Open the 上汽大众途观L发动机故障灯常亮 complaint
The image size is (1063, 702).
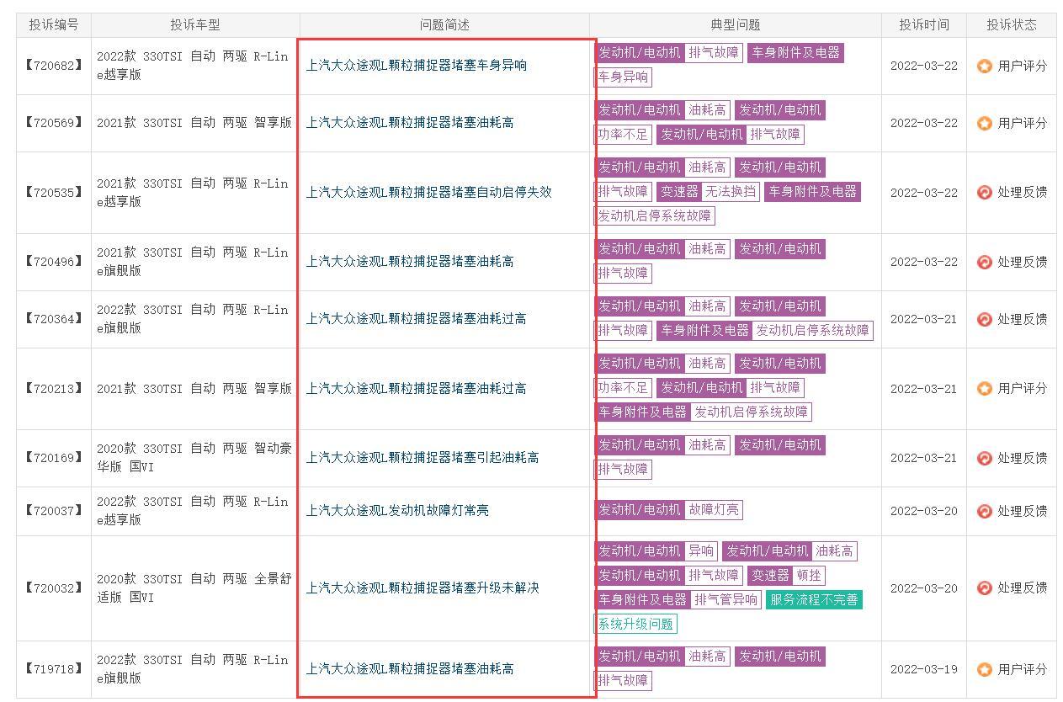397,510
